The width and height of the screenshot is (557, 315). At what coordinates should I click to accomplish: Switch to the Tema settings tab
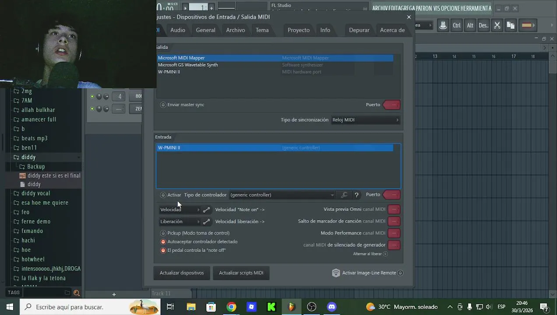click(262, 30)
